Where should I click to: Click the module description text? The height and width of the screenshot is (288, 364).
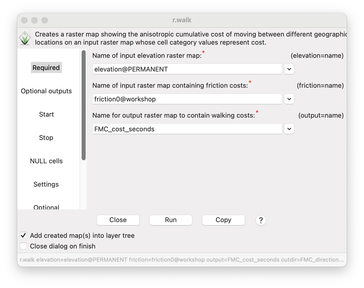(191, 38)
